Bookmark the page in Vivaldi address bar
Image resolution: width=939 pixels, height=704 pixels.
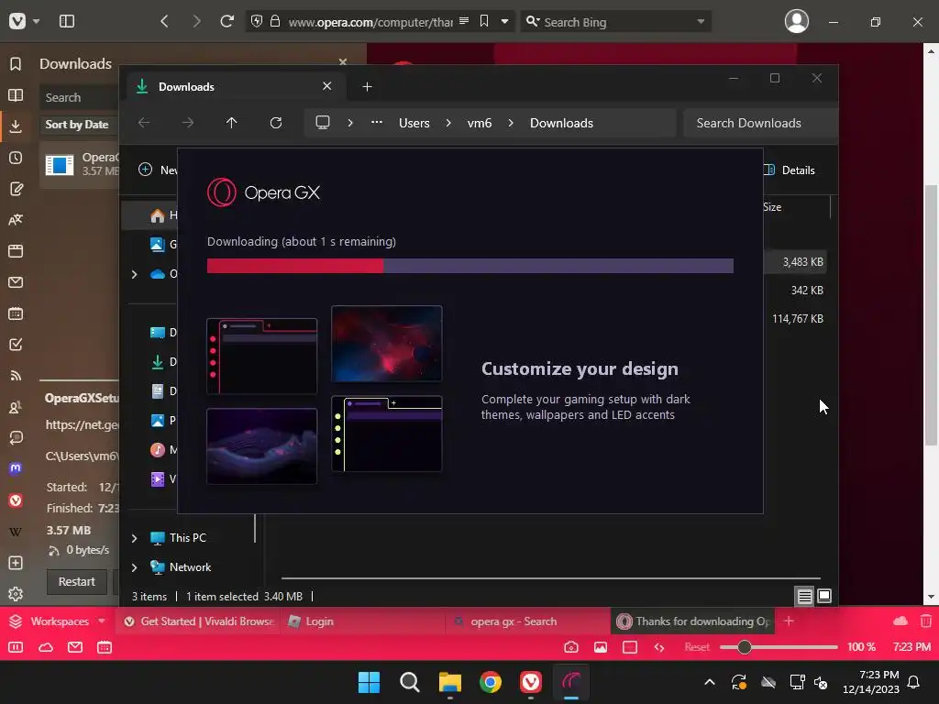(484, 21)
